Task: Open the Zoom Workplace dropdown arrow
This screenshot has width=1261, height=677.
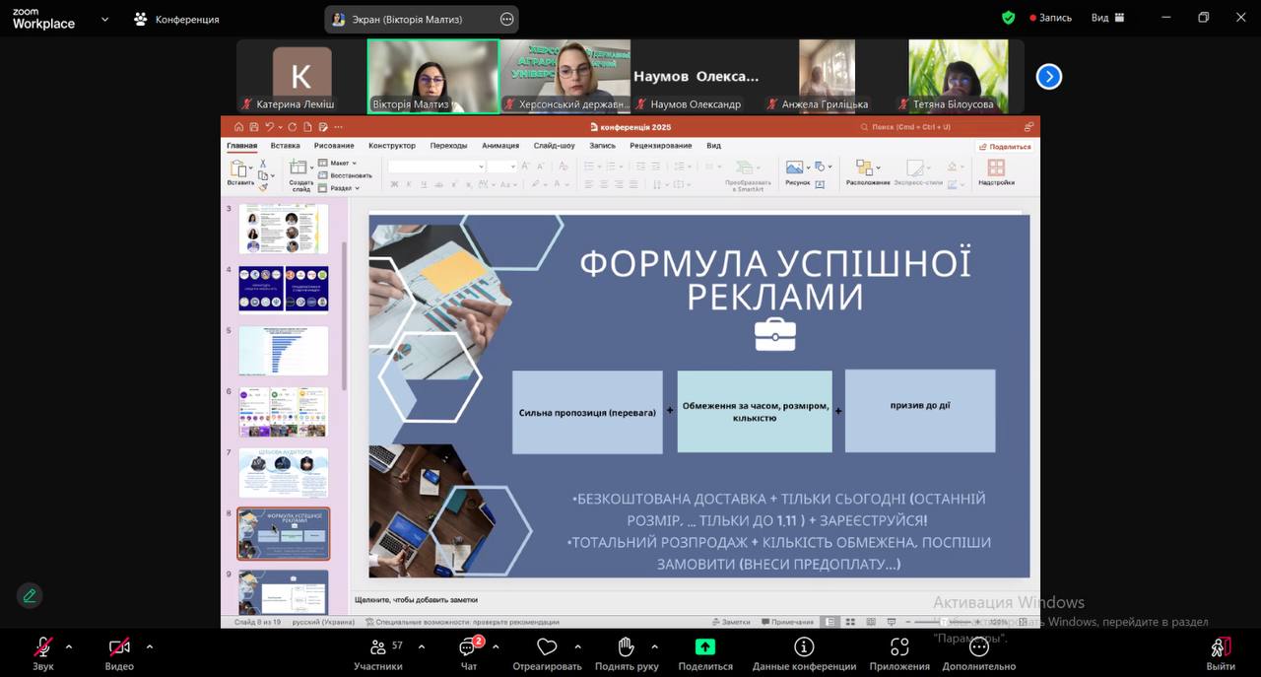Action: pyautogui.click(x=105, y=19)
